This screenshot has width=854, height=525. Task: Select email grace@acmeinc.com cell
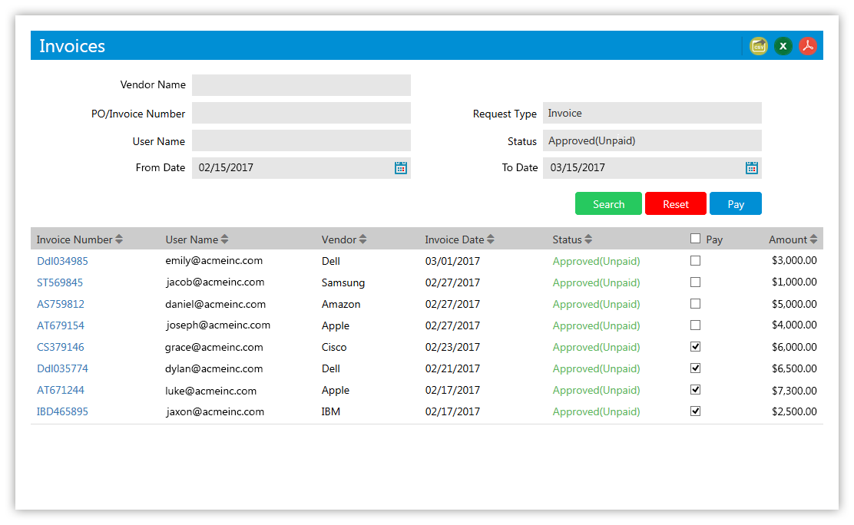click(x=214, y=348)
